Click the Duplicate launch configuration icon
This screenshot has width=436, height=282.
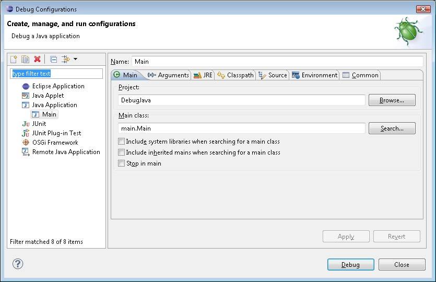[x=25, y=59]
